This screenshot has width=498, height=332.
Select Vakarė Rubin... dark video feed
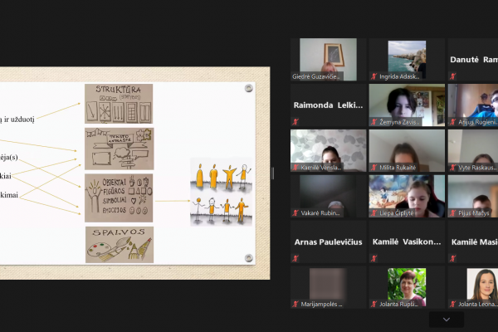(328, 196)
